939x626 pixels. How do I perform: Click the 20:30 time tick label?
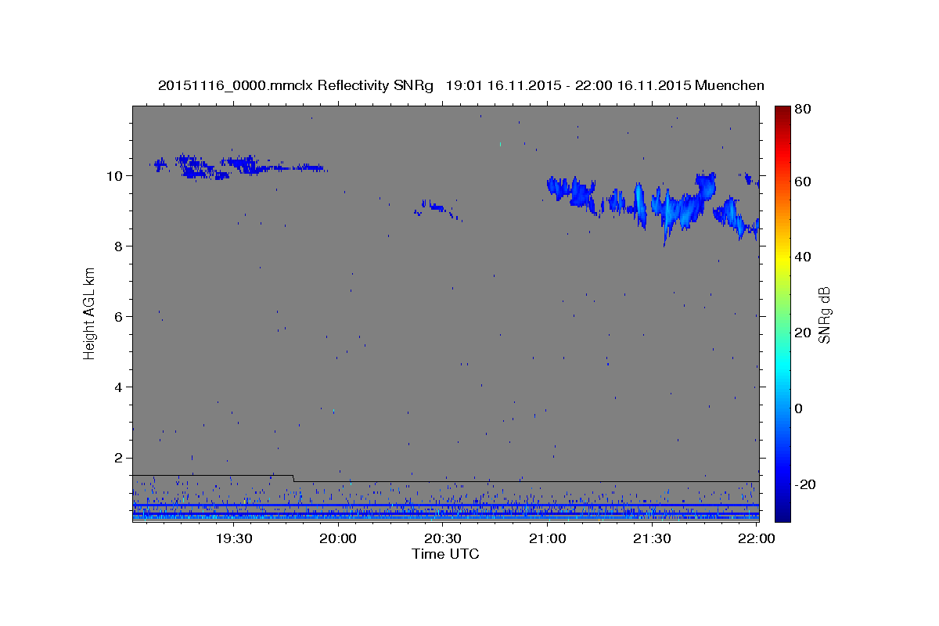point(443,539)
